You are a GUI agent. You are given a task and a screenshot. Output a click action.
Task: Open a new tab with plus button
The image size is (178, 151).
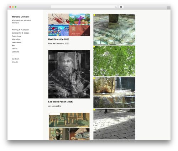(x=169, y=8)
